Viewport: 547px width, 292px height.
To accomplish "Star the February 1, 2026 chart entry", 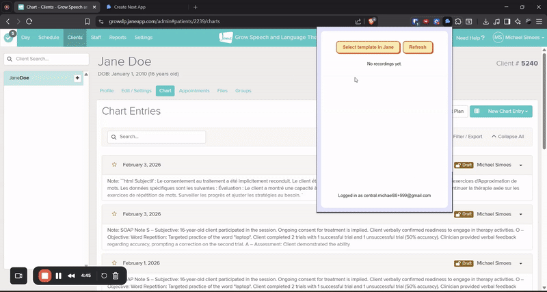I will pos(114,263).
